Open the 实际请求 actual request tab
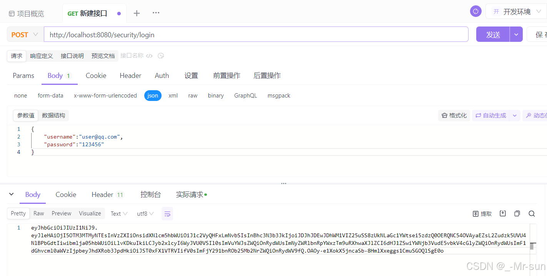 tap(191, 195)
